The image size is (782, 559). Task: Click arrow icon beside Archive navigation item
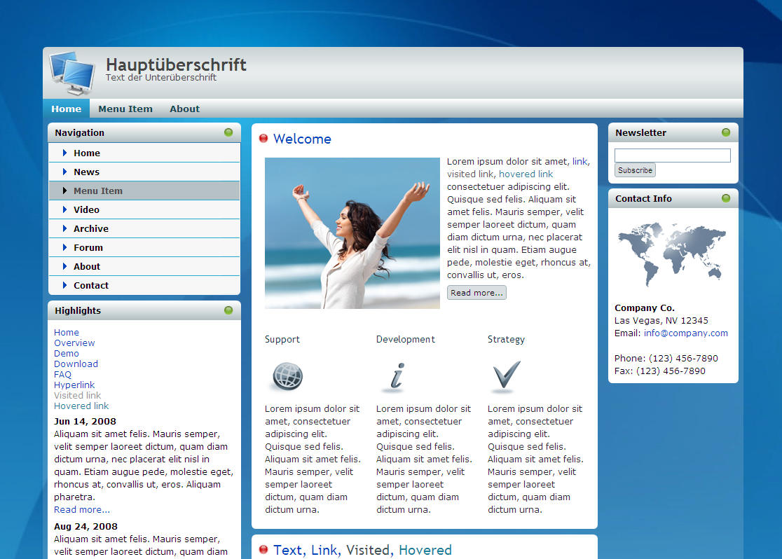[x=64, y=228]
